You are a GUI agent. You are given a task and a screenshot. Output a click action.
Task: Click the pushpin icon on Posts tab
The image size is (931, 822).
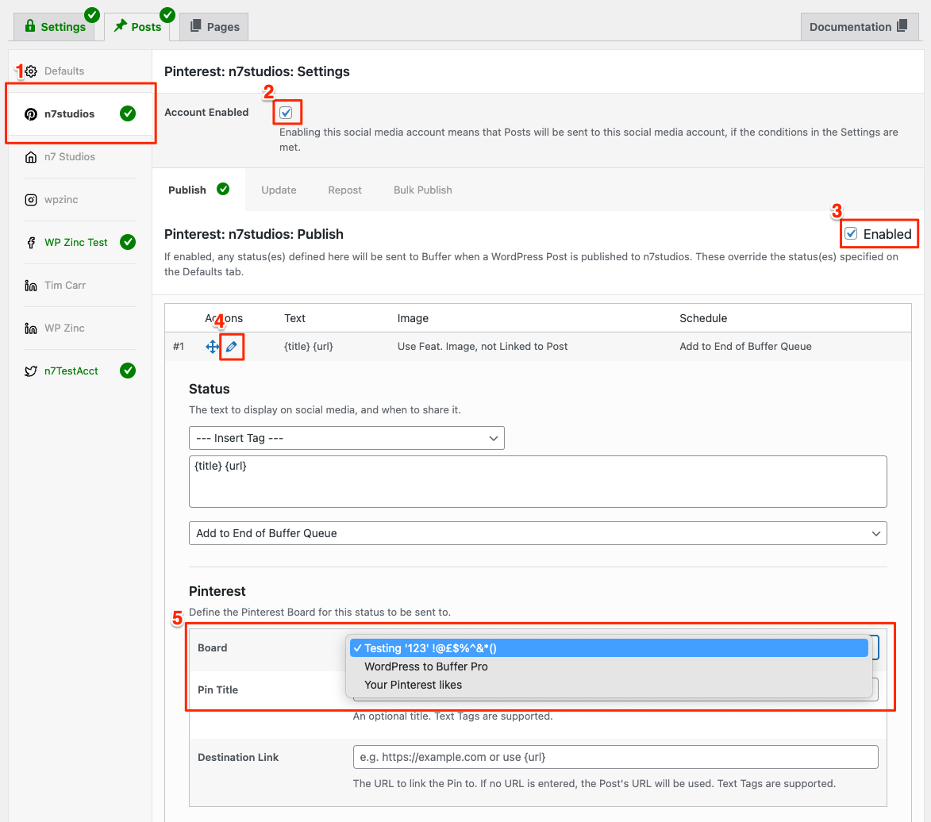121,25
